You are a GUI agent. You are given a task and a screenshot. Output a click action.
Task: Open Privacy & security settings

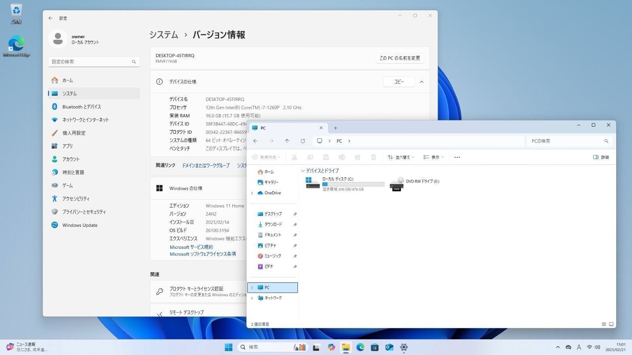[x=94, y=212]
